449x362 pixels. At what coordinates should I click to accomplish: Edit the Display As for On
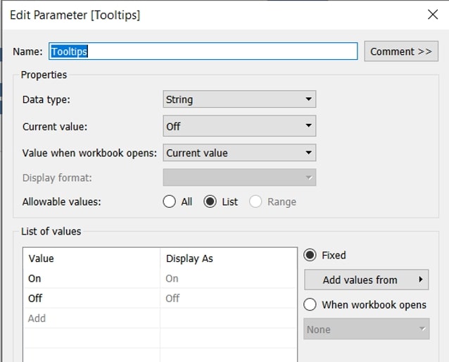(x=228, y=278)
